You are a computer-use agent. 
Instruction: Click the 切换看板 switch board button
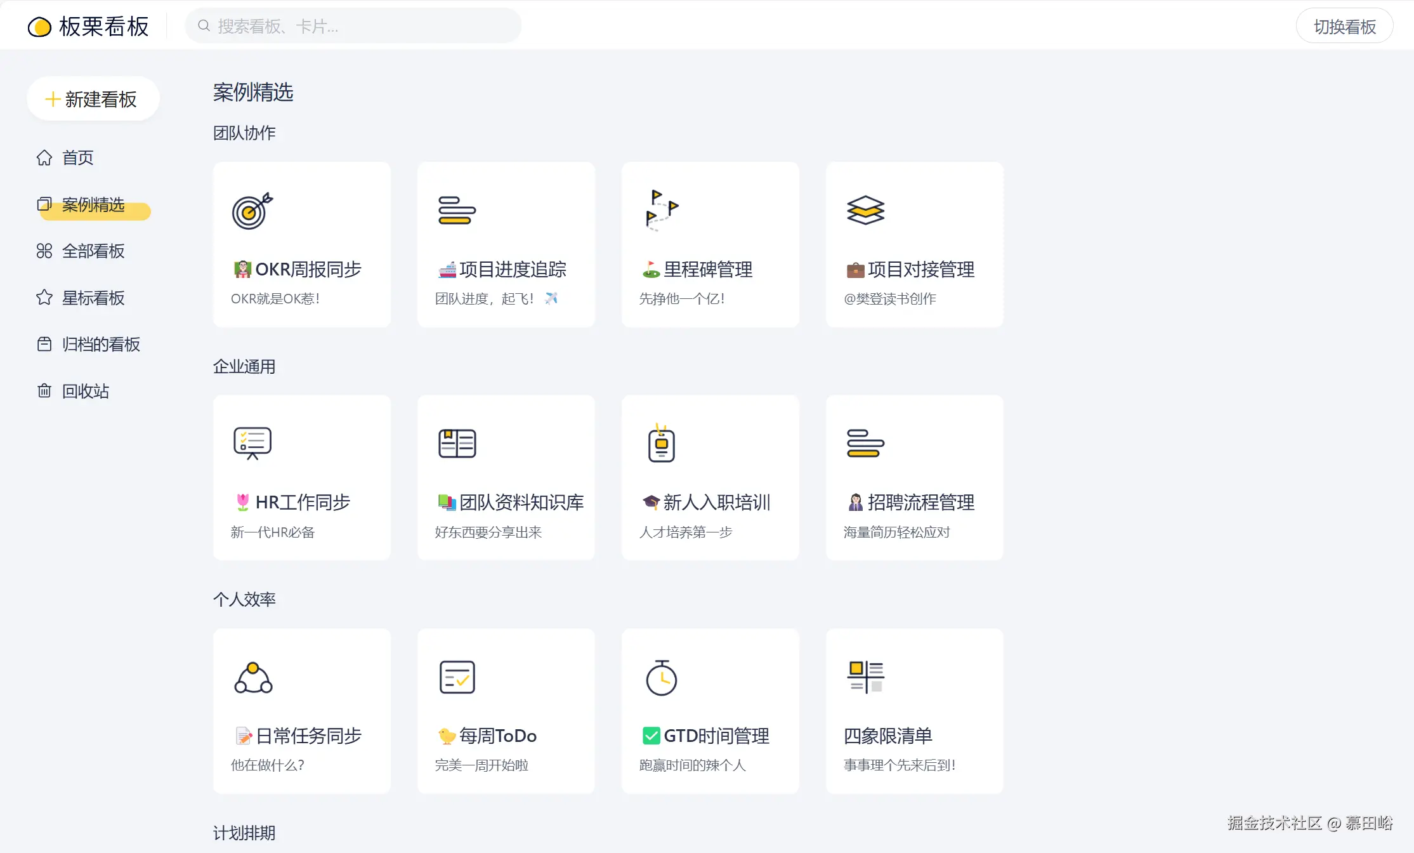pos(1344,26)
